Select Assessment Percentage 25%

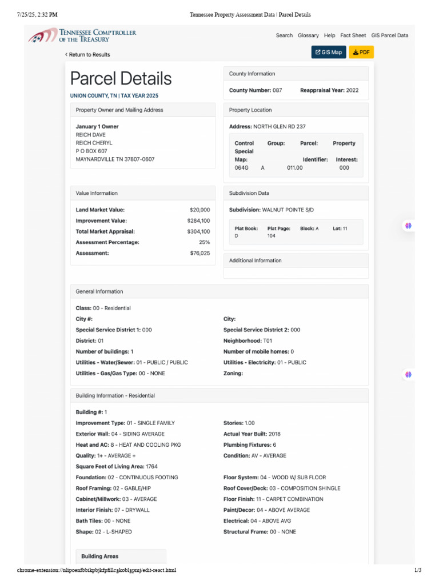[205, 242]
